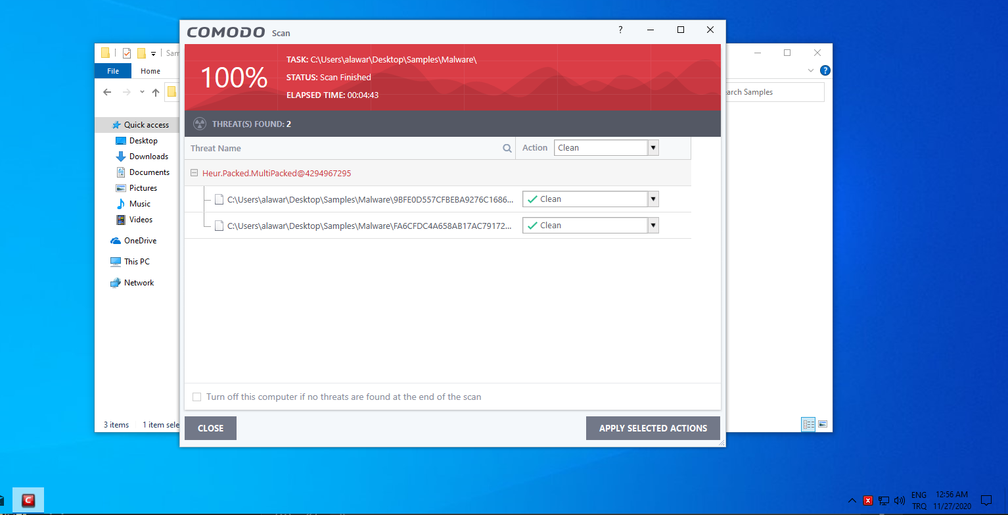The image size is (1008, 515).
Task: Open the network tray icon
Action: [884, 501]
